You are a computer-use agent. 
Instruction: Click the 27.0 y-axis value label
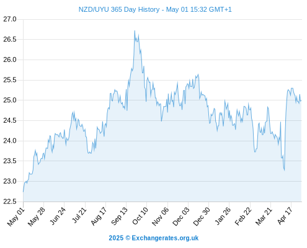click(10, 19)
